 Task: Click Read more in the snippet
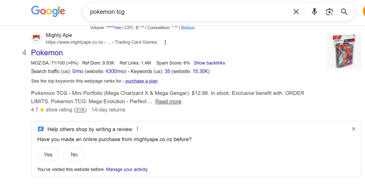click(x=168, y=101)
